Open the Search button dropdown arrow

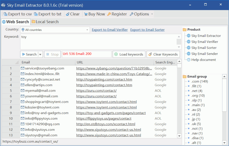(40, 54)
